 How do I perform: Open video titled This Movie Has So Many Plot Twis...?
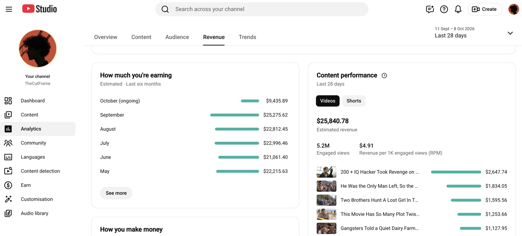380,214
